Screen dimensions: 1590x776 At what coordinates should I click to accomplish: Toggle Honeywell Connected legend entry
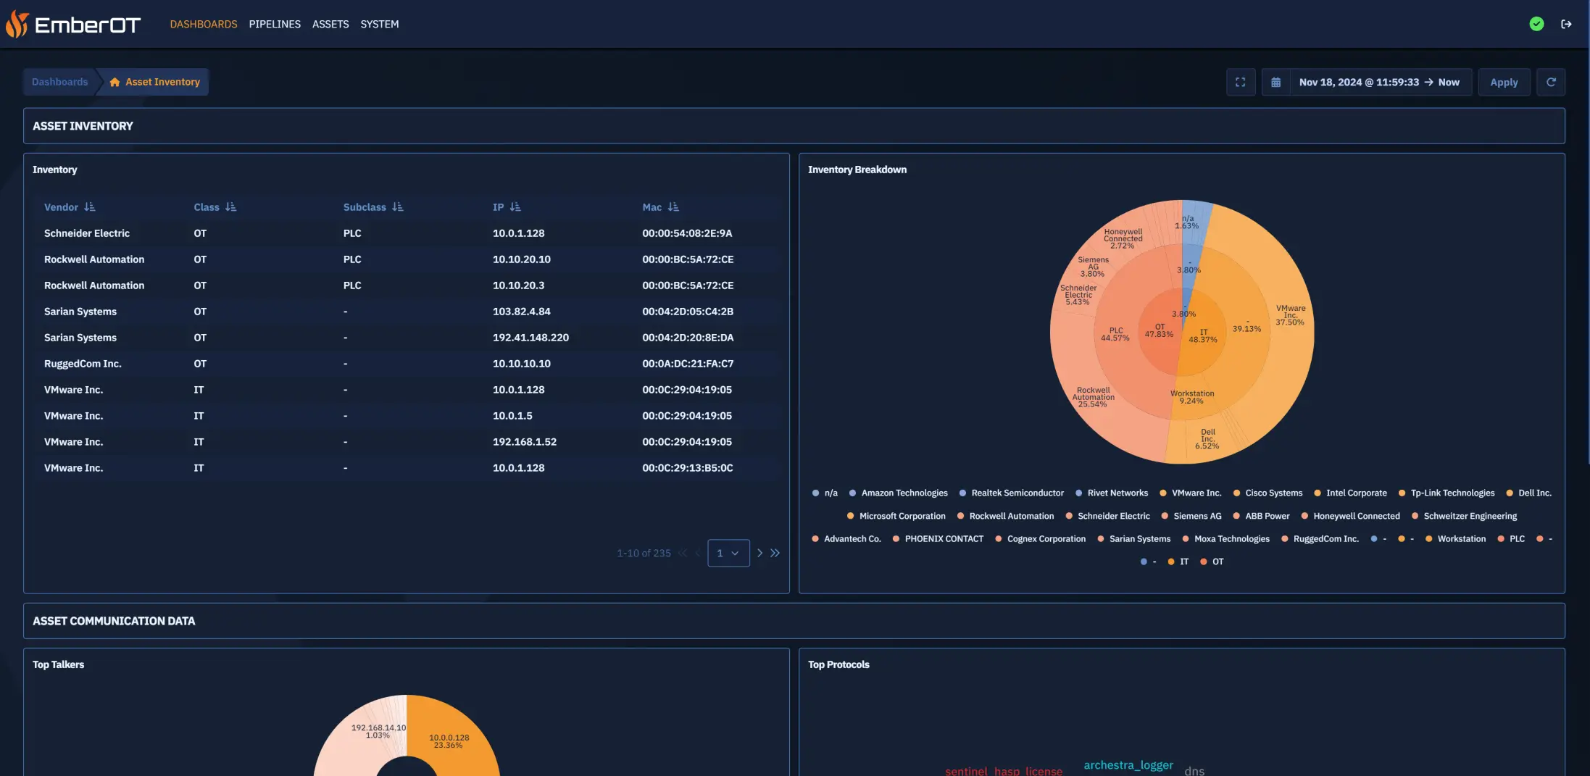tap(1350, 516)
